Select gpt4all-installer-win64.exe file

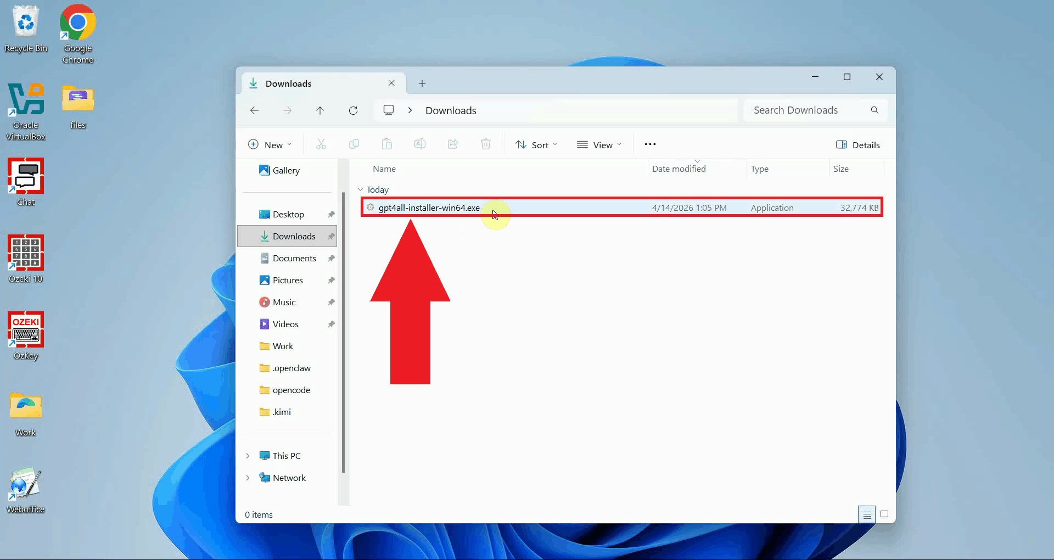tap(429, 208)
